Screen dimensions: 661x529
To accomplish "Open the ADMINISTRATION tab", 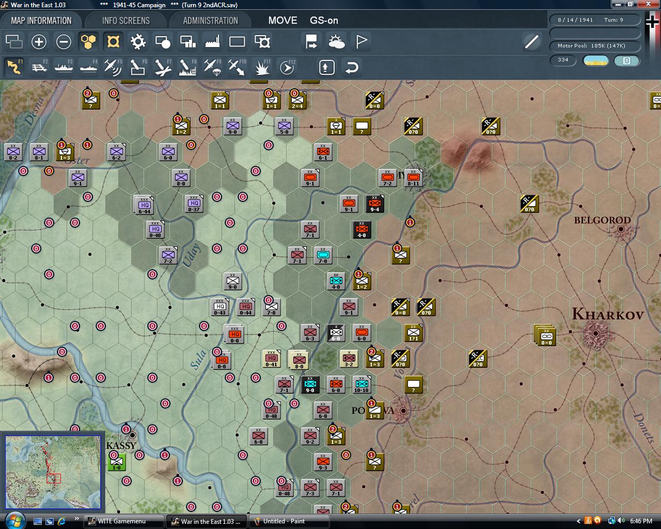I will (x=211, y=21).
